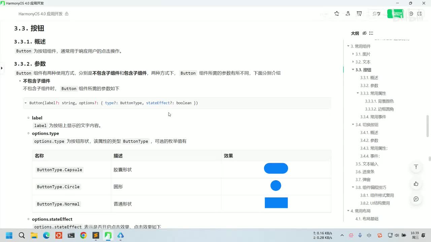Collapse outline item 3.4. 切换按钮
This screenshot has height=242, width=431.
[353, 125]
